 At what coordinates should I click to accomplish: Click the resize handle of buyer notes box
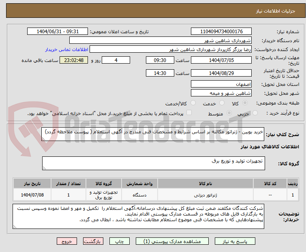15,226
